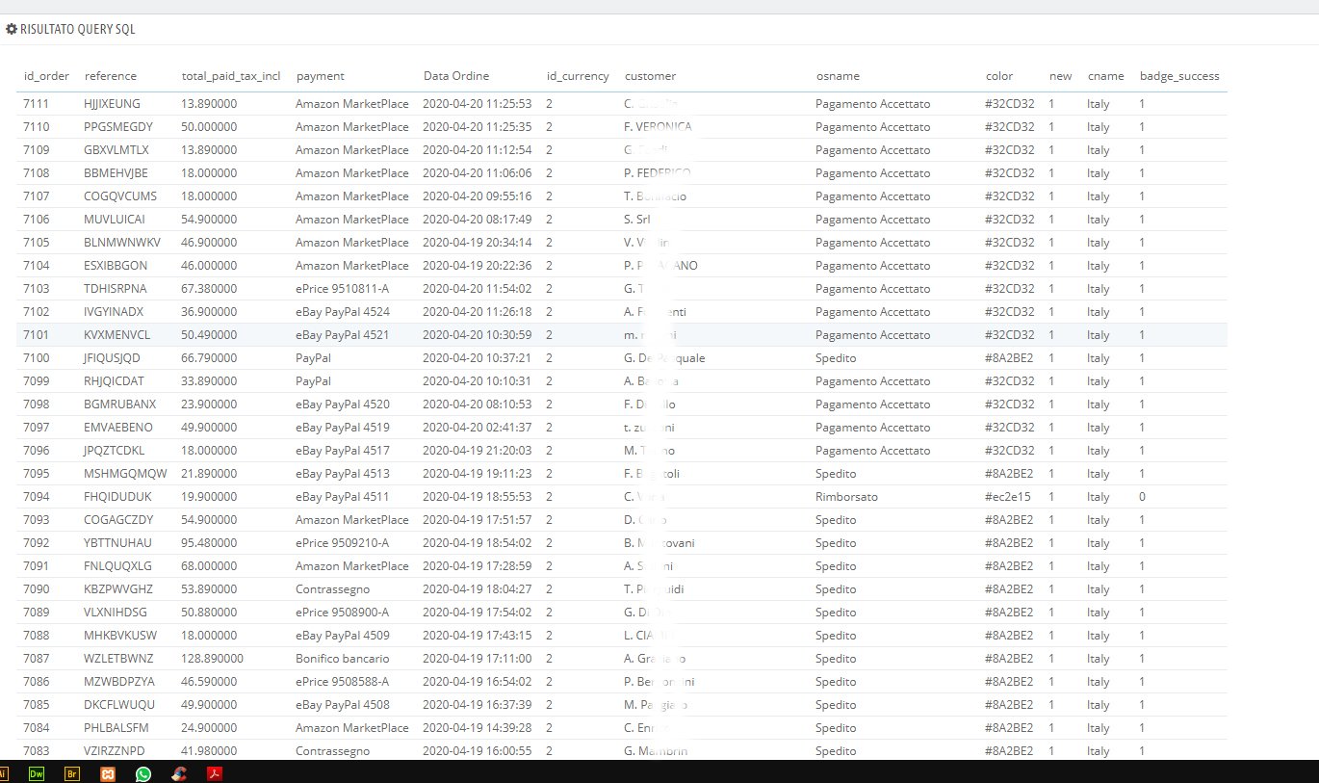Click date 2020-04-19 14:39:28

pos(478,727)
